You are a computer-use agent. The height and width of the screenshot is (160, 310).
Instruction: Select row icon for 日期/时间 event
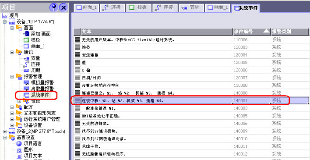[77, 78]
